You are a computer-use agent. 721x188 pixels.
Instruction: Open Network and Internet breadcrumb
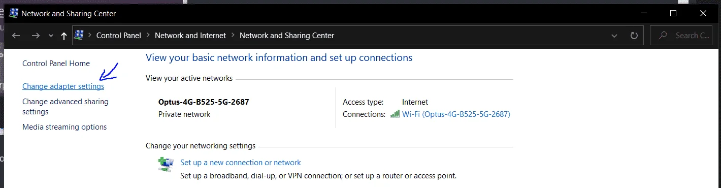click(190, 36)
